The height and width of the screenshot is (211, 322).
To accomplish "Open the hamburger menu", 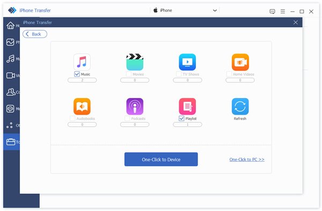I will tap(283, 11).
